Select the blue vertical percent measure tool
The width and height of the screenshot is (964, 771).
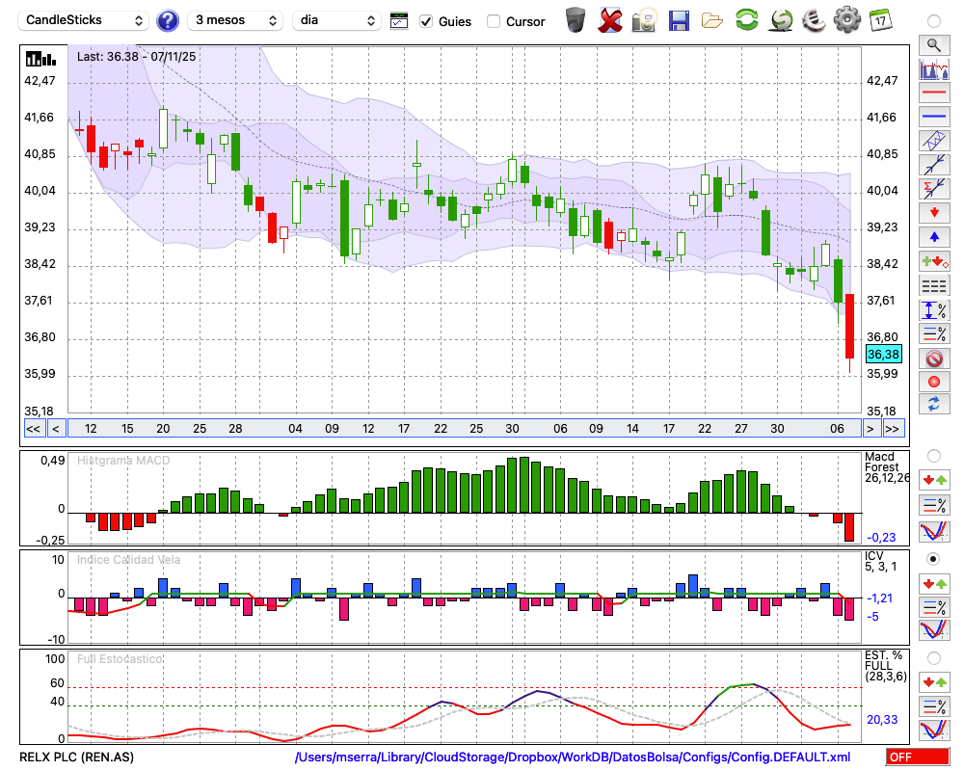click(x=934, y=309)
